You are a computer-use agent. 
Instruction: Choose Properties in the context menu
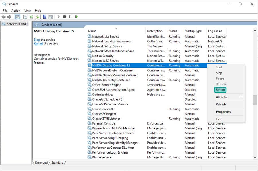pos(223,112)
